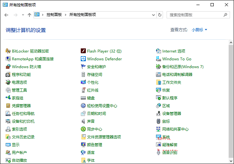Open the 程序和功能 link
The height and width of the screenshot is (164, 234).
pyautogui.click(x=21, y=74)
